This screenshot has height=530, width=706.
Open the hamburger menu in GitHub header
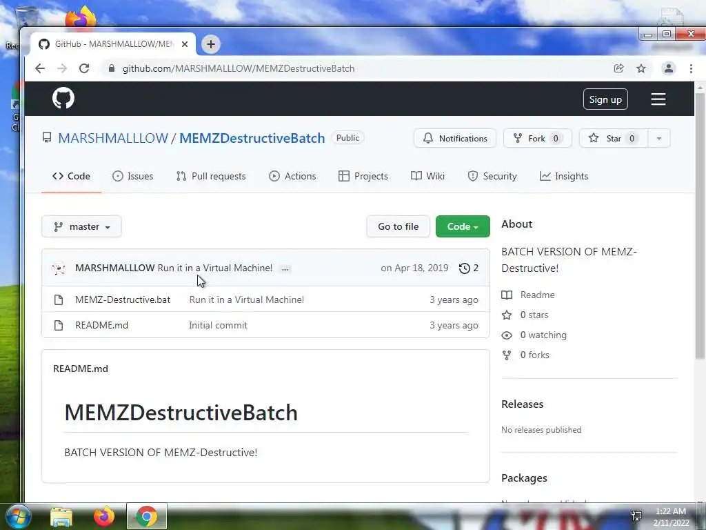tap(658, 99)
